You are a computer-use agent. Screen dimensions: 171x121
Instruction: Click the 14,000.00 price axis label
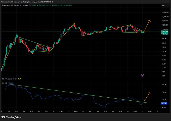tap(165, 17)
